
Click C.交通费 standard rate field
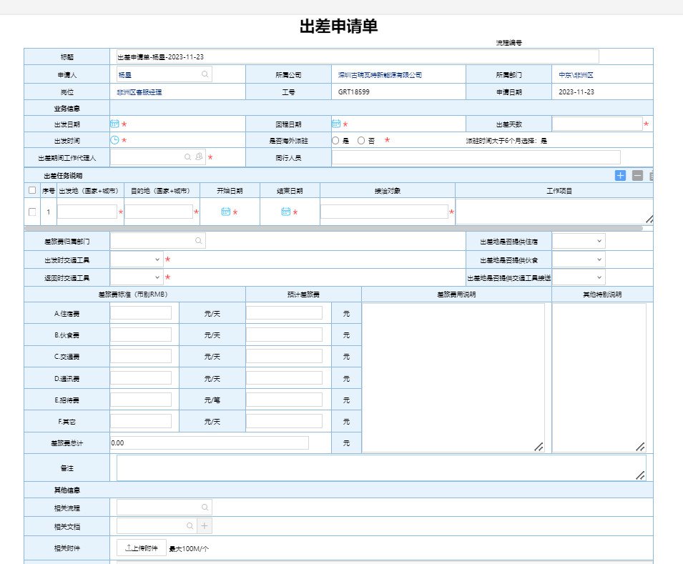(141, 356)
